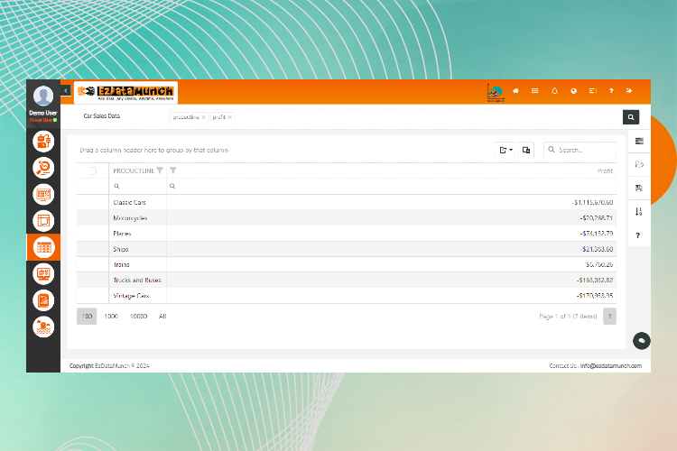
Task: Select the Planes row
Action: click(347, 234)
